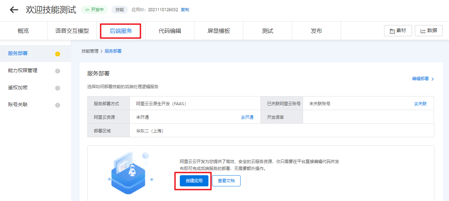Click the 开发中 status badge
Image resolution: width=449 pixels, height=201 pixels.
[x=95, y=10]
